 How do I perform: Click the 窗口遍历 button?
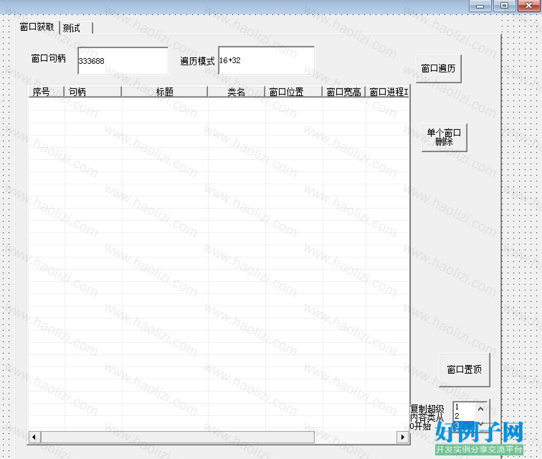click(x=438, y=68)
